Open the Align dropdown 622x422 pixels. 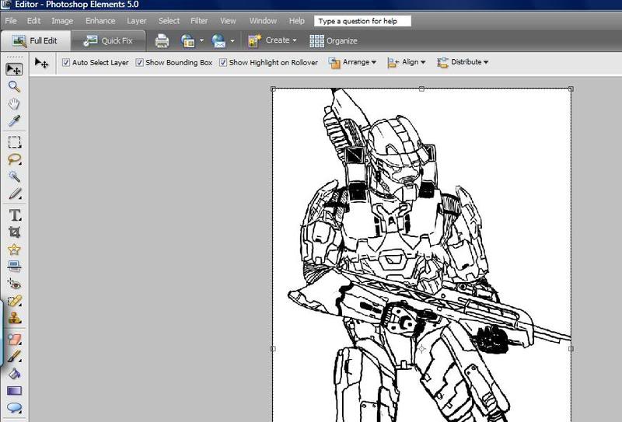point(407,62)
